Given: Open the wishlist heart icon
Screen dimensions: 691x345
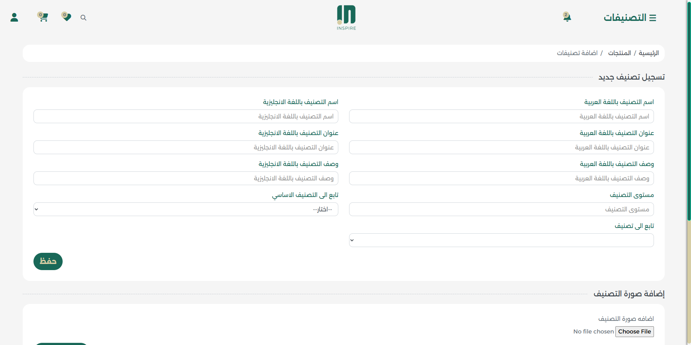Looking at the screenshot, I should pyautogui.click(x=66, y=17).
